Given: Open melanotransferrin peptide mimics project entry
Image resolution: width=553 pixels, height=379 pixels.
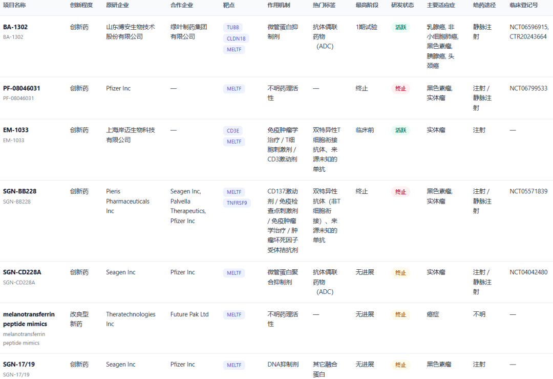Looking at the screenshot, I should pyautogui.click(x=29, y=319).
